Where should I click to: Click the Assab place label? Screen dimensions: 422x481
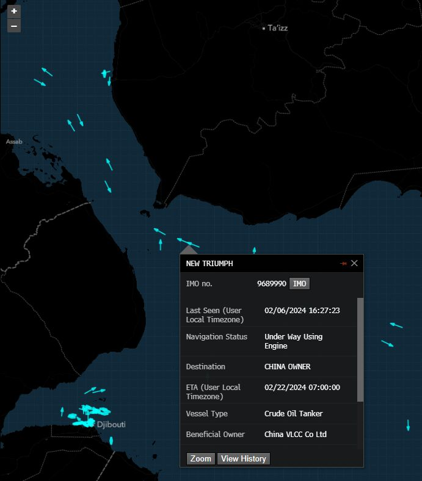pos(14,142)
